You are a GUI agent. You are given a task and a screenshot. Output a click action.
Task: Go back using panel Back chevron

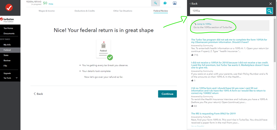coord(193,4)
